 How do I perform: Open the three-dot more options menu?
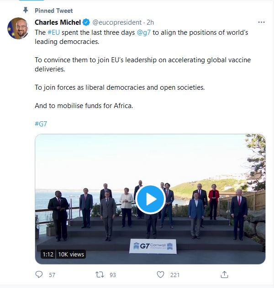261,22
